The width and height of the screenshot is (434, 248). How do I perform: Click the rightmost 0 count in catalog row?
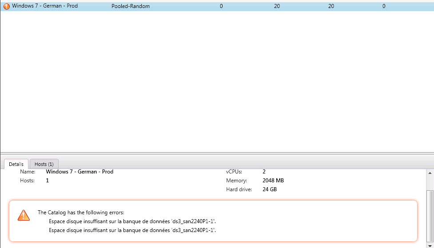(x=384, y=6)
